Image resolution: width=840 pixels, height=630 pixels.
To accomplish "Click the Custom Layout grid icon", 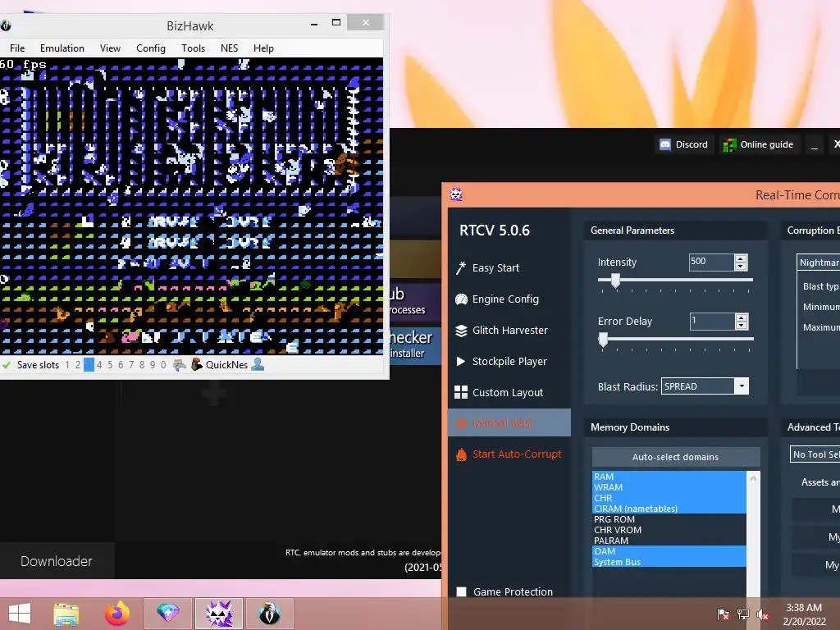I will 461,392.
